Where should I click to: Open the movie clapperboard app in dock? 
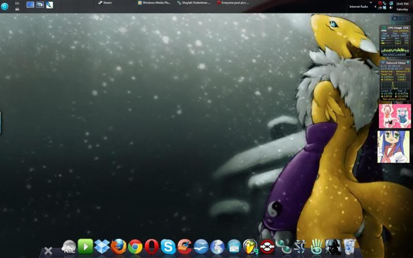[234, 247]
